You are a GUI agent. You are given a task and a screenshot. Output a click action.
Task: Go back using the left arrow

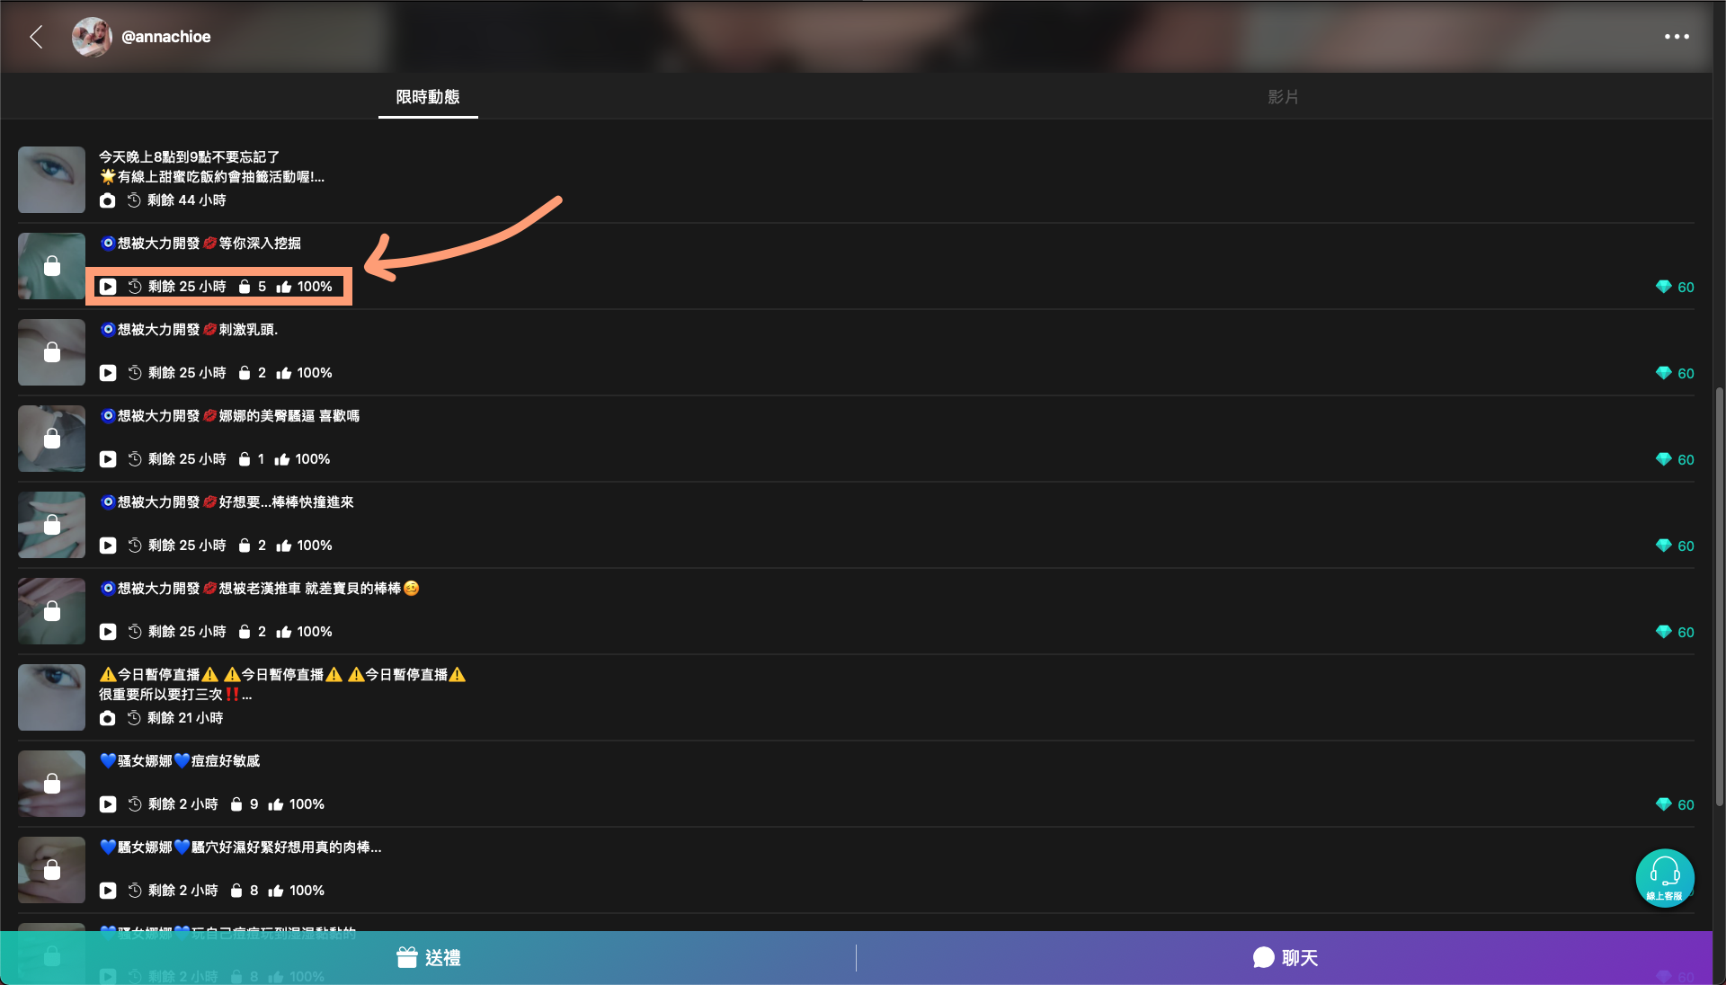[x=36, y=37]
